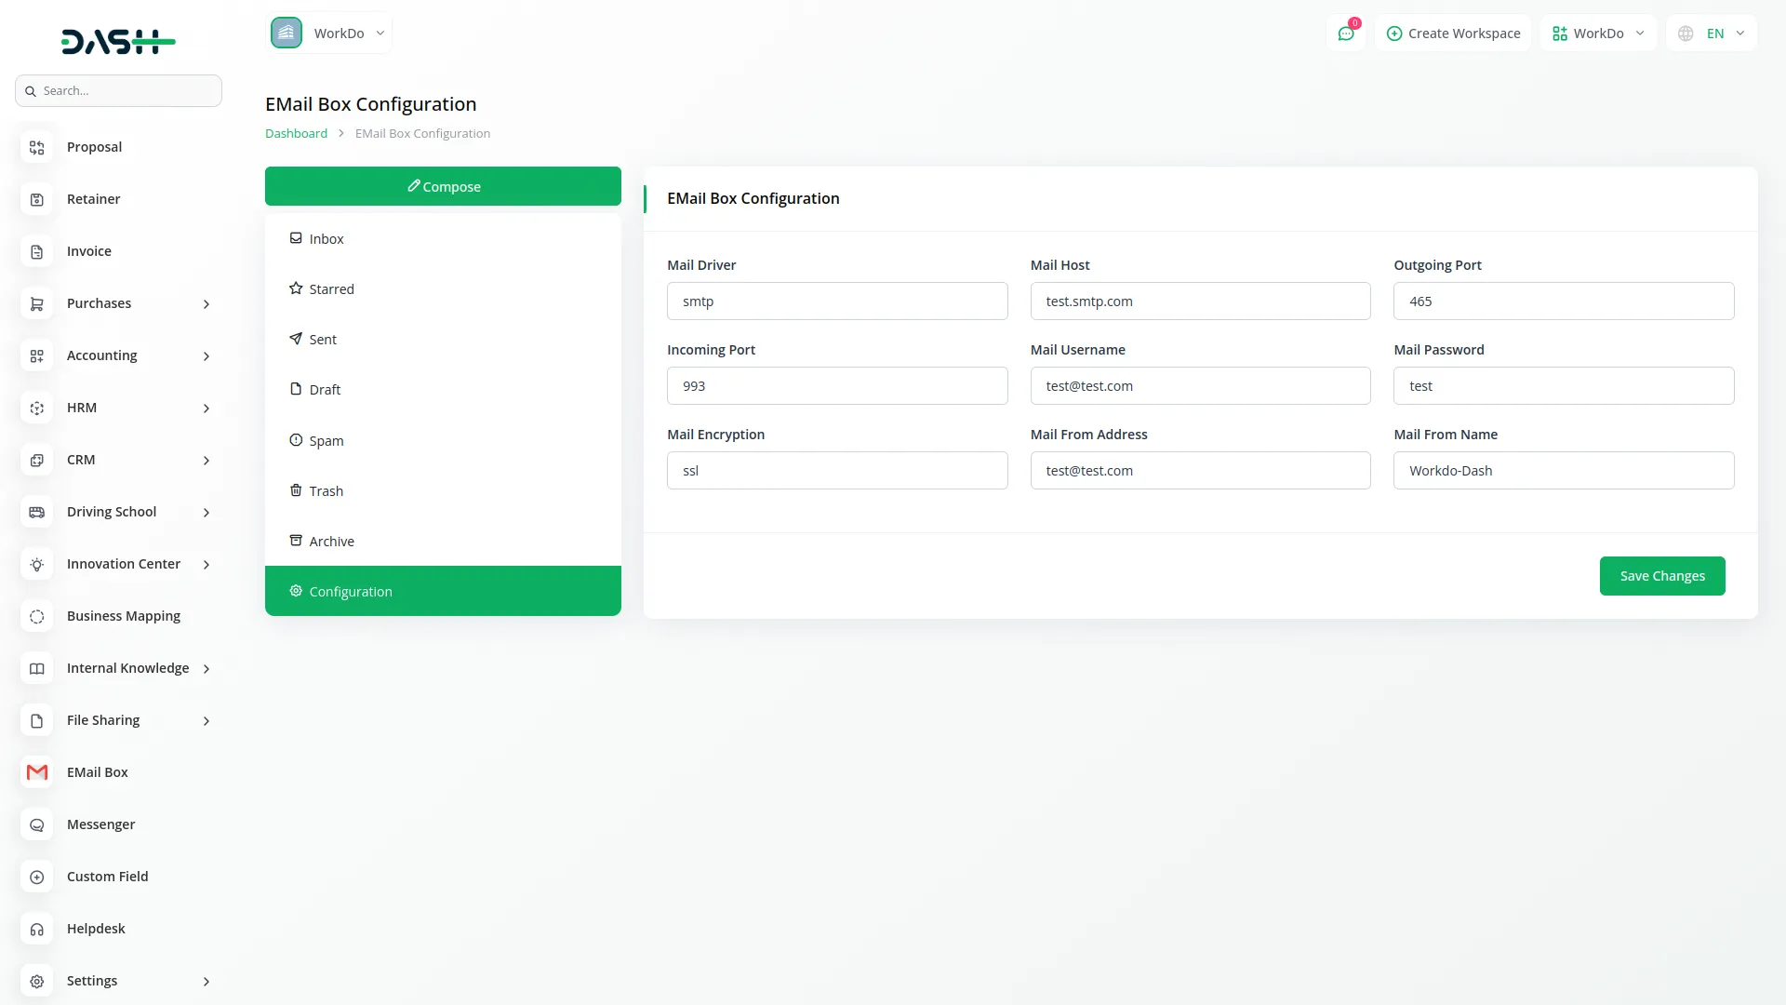Expand the Accounting menu
This screenshot has height=1005, width=1786.
101,355
